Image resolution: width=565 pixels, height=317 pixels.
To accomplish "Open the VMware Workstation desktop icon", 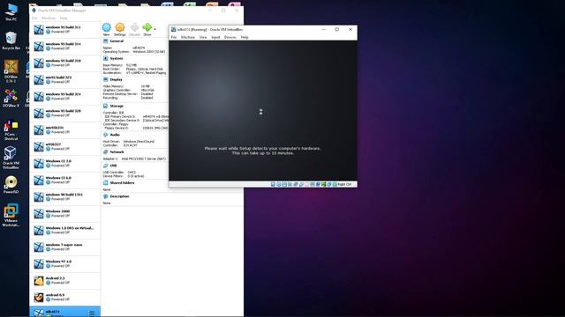I will (x=11, y=215).
